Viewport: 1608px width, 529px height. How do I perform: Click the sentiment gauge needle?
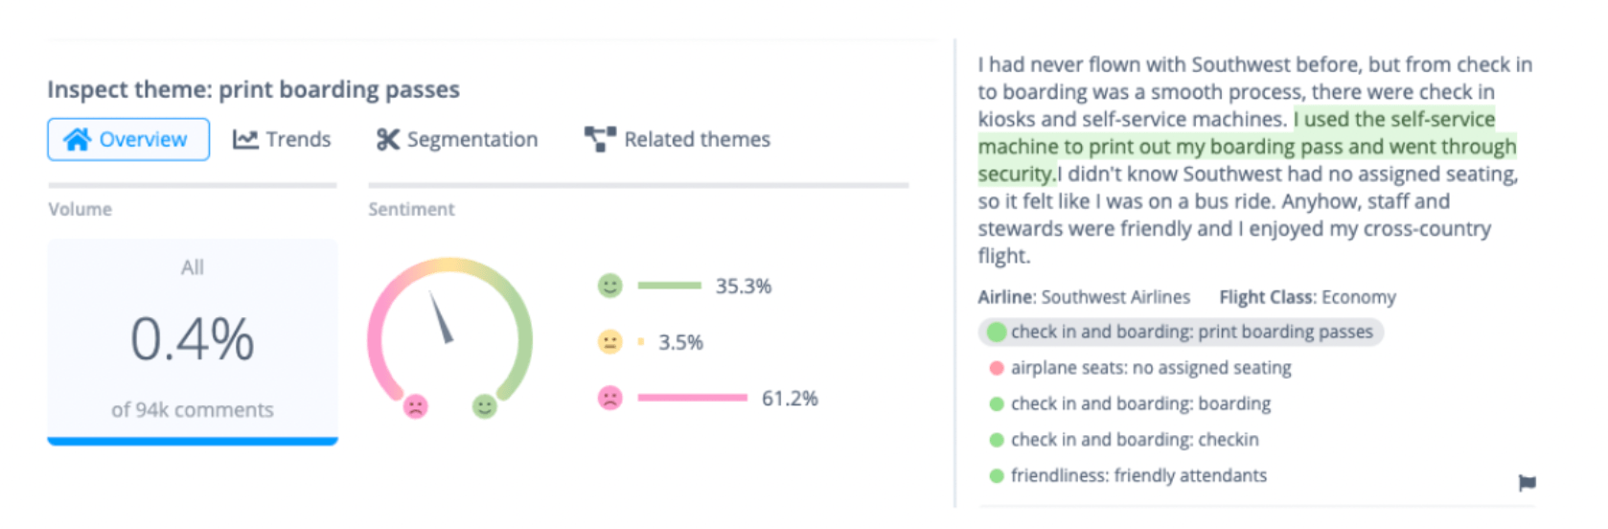[x=441, y=317]
